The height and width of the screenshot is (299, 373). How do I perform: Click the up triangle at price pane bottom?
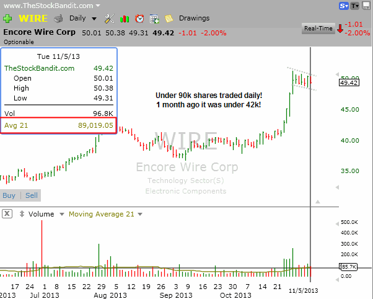pos(318,202)
